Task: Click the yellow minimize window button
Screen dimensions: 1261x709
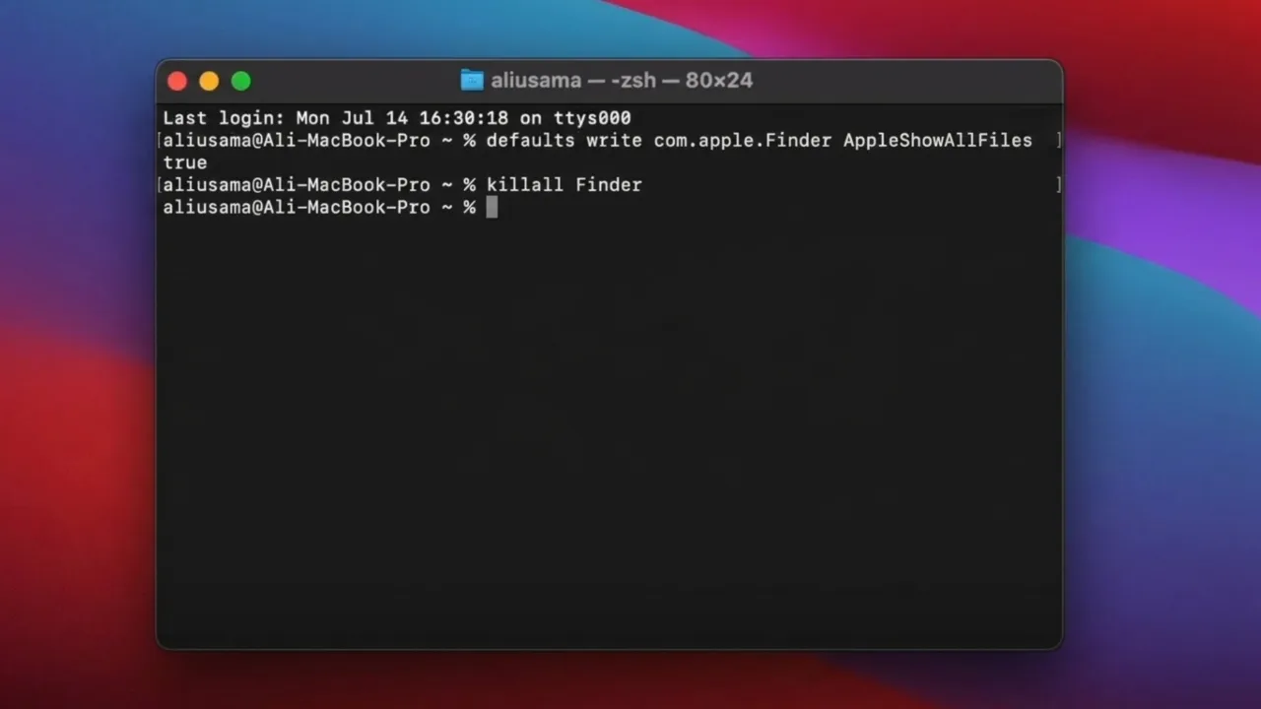Action: tap(209, 82)
